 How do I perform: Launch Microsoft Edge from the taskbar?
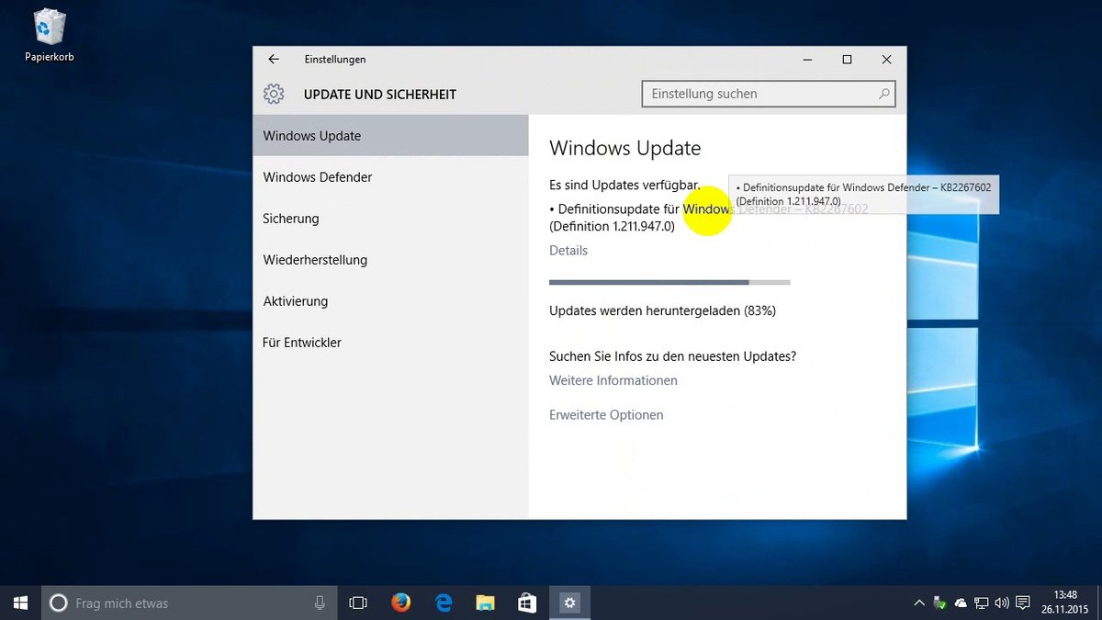(443, 603)
